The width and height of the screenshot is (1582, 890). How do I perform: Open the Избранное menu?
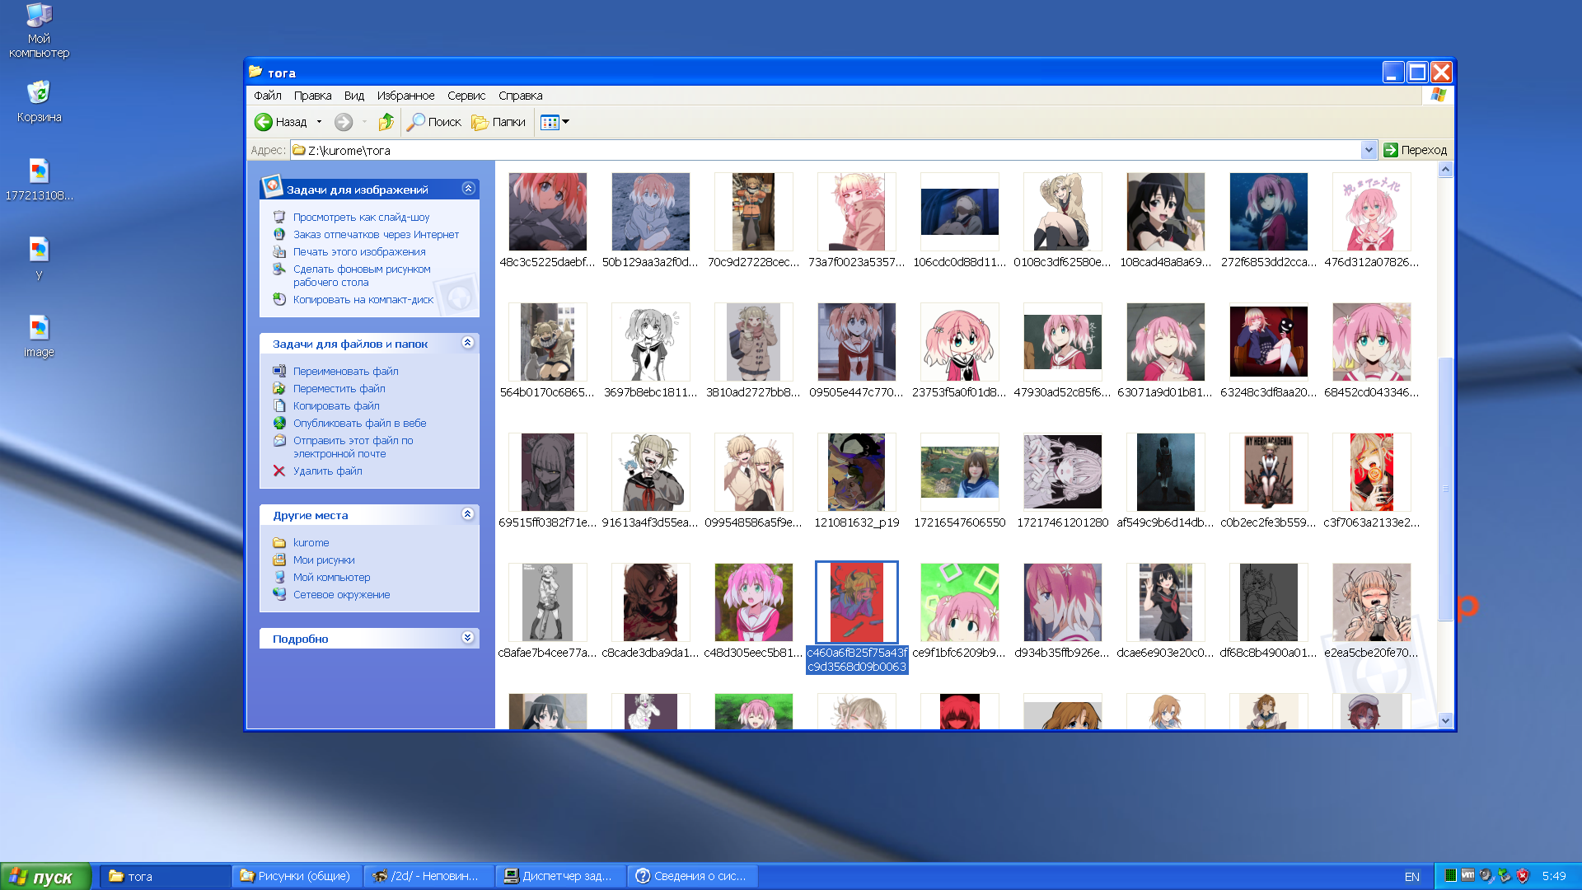tap(405, 96)
